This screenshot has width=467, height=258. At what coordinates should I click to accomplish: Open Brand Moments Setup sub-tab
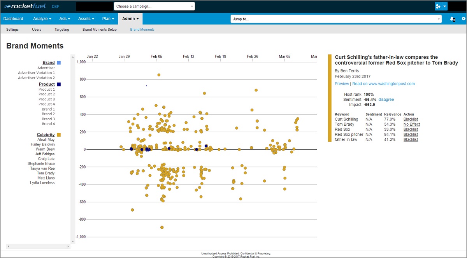tap(100, 30)
